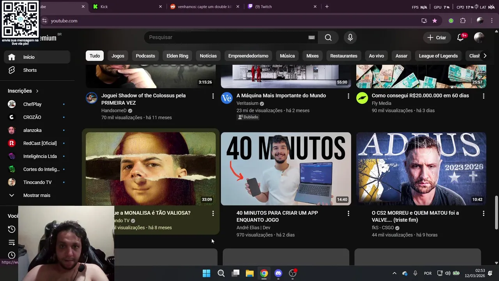Open the HandsomeD channel avatar
The width and height of the screenshot is (499, 281).
point(91,98)
